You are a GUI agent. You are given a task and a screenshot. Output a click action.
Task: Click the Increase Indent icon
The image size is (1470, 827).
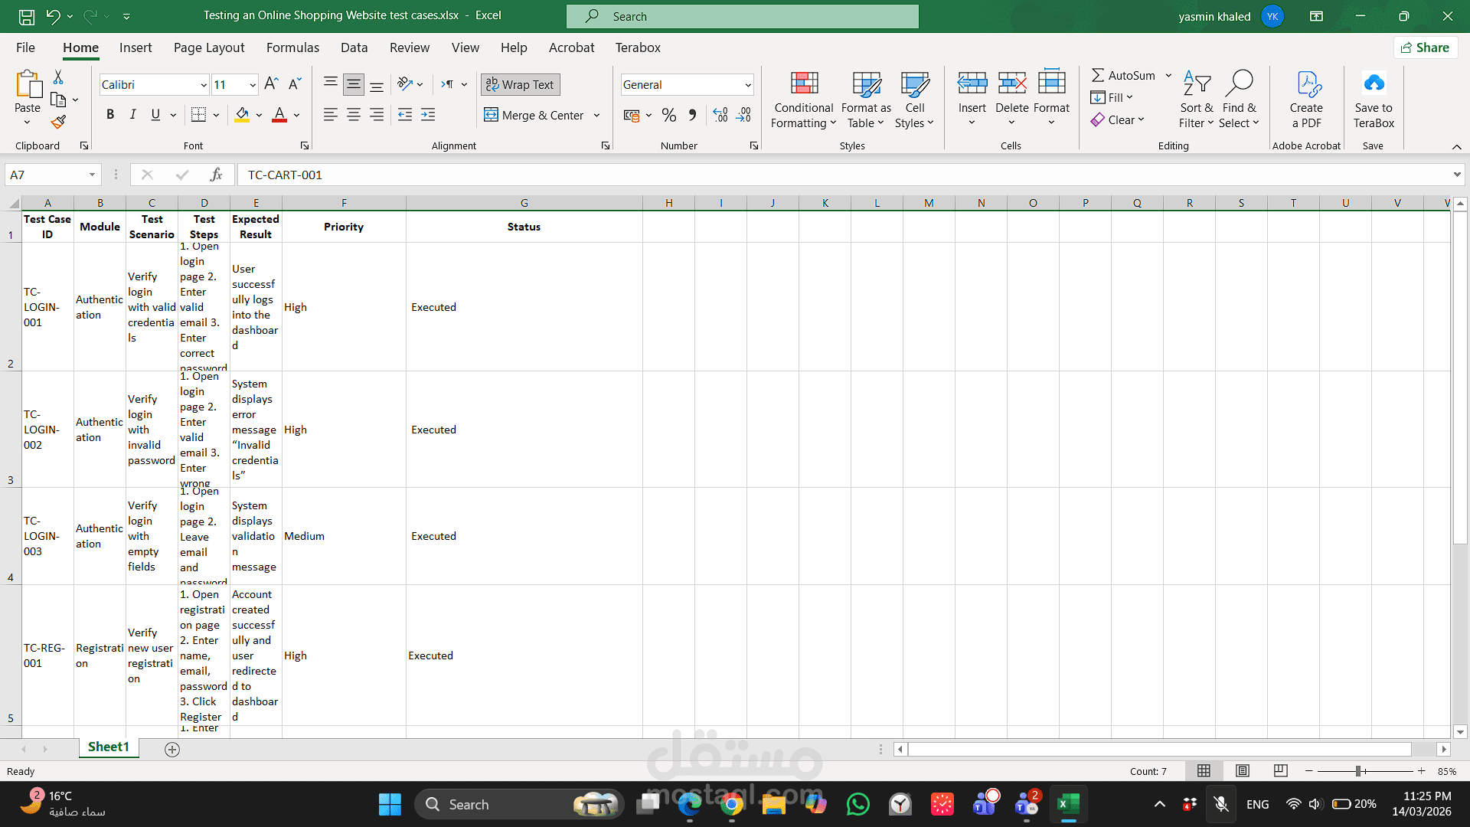428,115
